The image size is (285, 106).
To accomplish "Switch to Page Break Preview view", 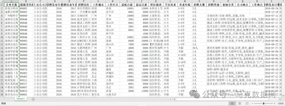I will pos(247,103).
